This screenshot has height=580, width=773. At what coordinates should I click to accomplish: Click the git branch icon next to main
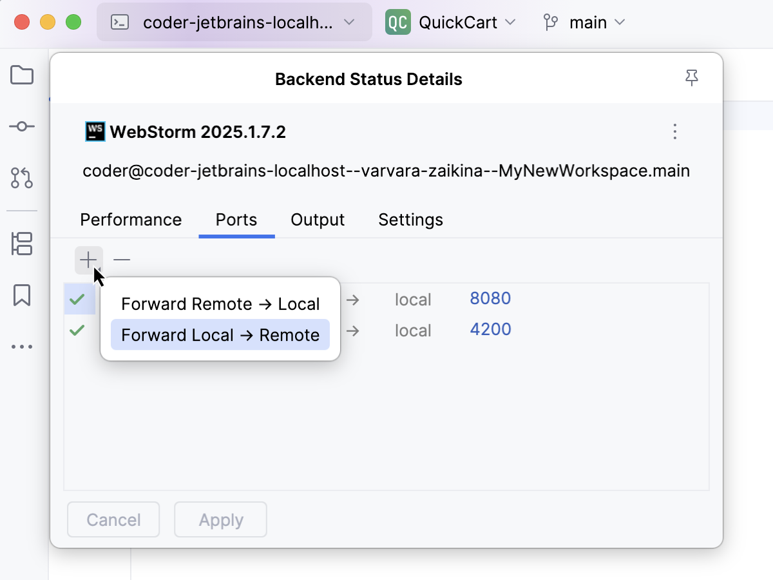(551, 23)
